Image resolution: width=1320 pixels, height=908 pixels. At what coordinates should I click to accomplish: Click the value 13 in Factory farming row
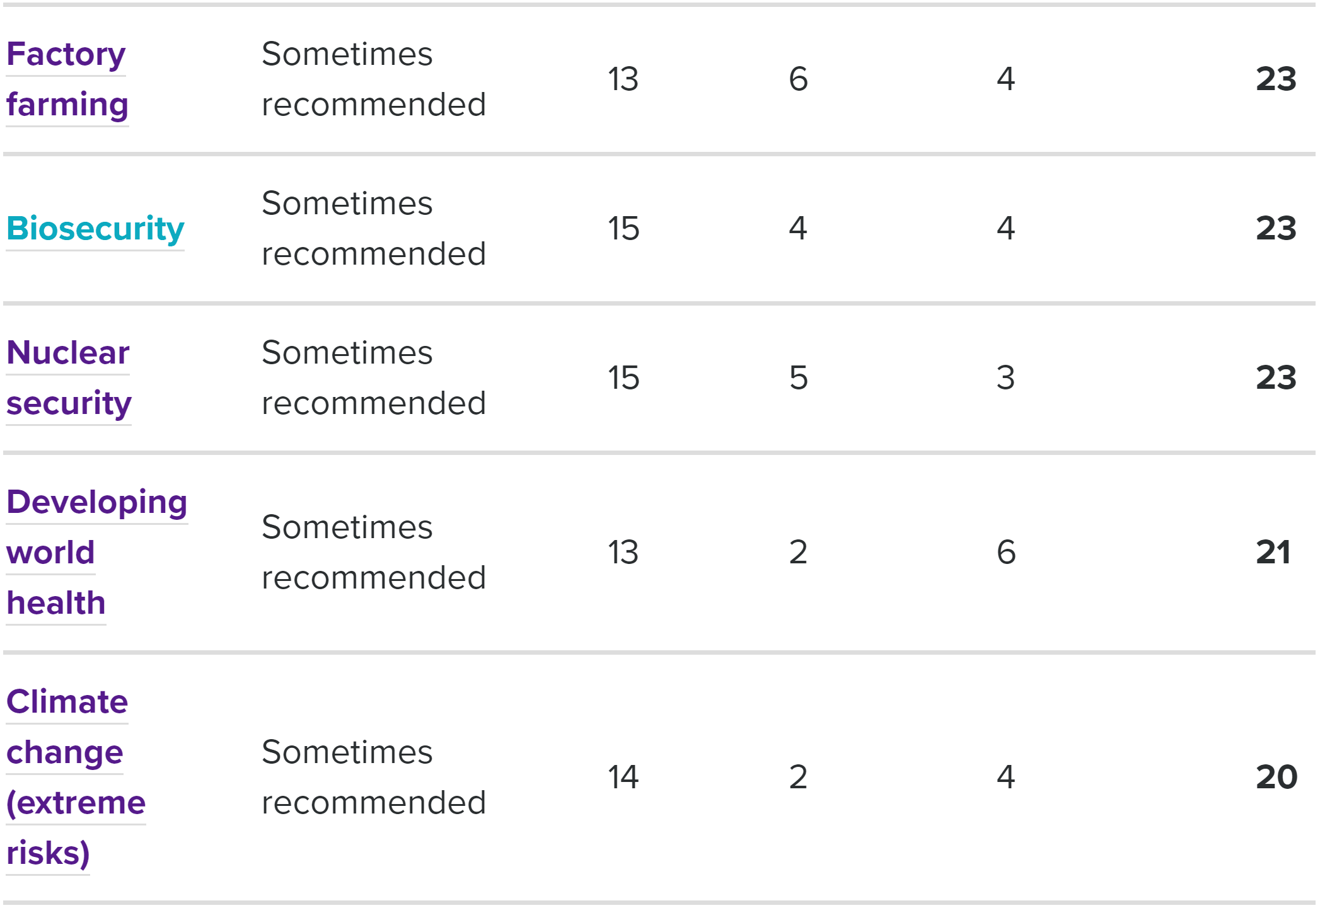point(623,79)
